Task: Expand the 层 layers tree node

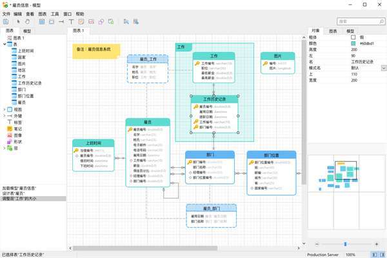Action: tap(5, 148)
